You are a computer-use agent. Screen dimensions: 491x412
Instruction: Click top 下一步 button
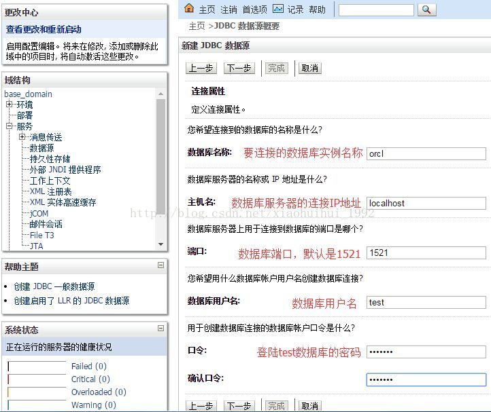(239, 68)
